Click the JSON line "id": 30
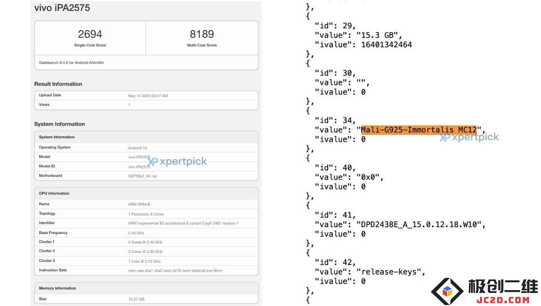The width and height of the screenshot is (541, 306). click(x=335, y=73)
